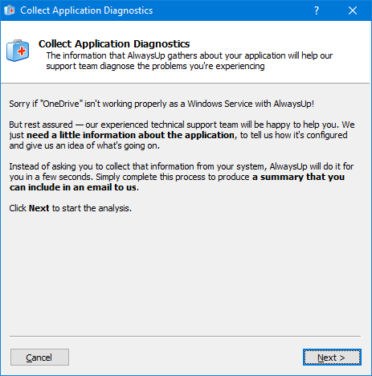372x376 pixels.
Task: Open help with the question mark button
Action: (317, 10)
